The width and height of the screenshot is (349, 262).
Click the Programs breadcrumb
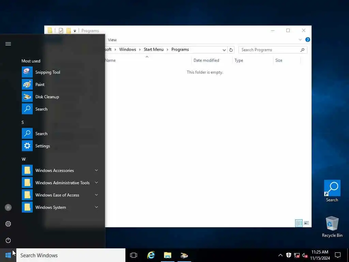(x=180, y=49)
